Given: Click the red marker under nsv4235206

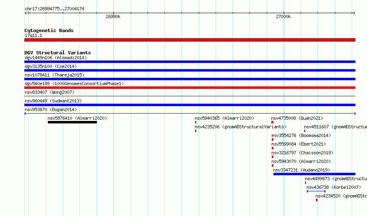Looking at the screenshot, I should point(196,131).
